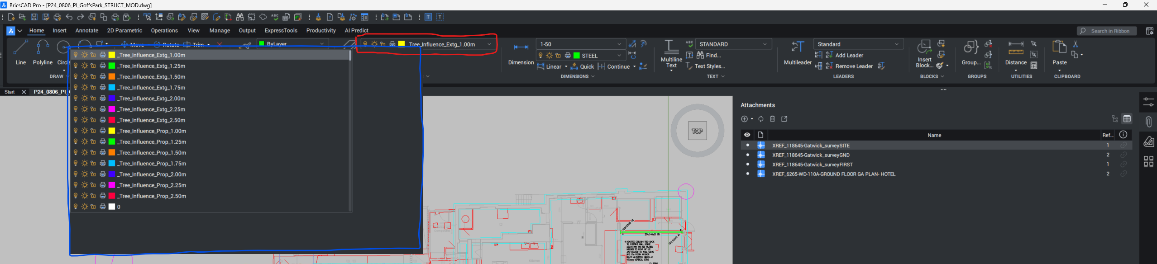Expand the 1-50 dimension style dropdown
Viewport: 1157px width, 264px height.
tap(619, 44)
